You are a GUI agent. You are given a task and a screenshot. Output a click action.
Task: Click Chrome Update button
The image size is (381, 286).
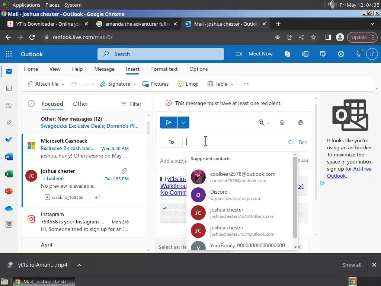click(x=362, y=37)
